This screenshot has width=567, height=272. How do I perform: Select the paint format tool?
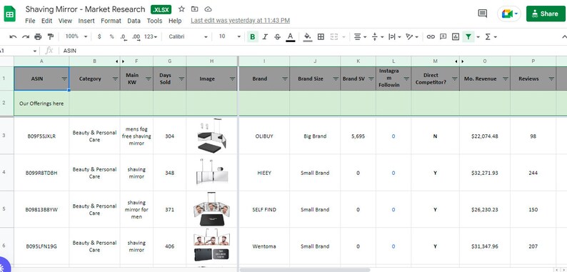pos(51,36)
